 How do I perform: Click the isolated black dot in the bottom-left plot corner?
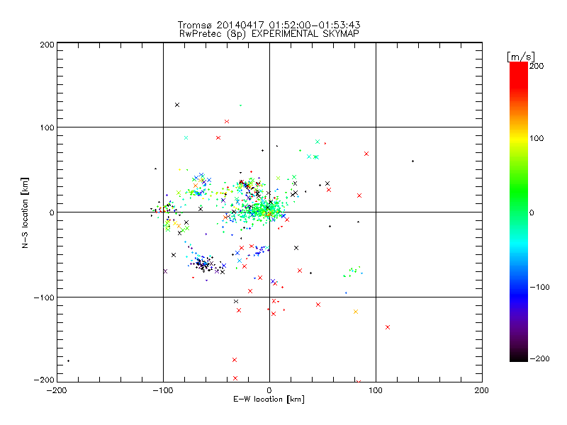(68, 361)
